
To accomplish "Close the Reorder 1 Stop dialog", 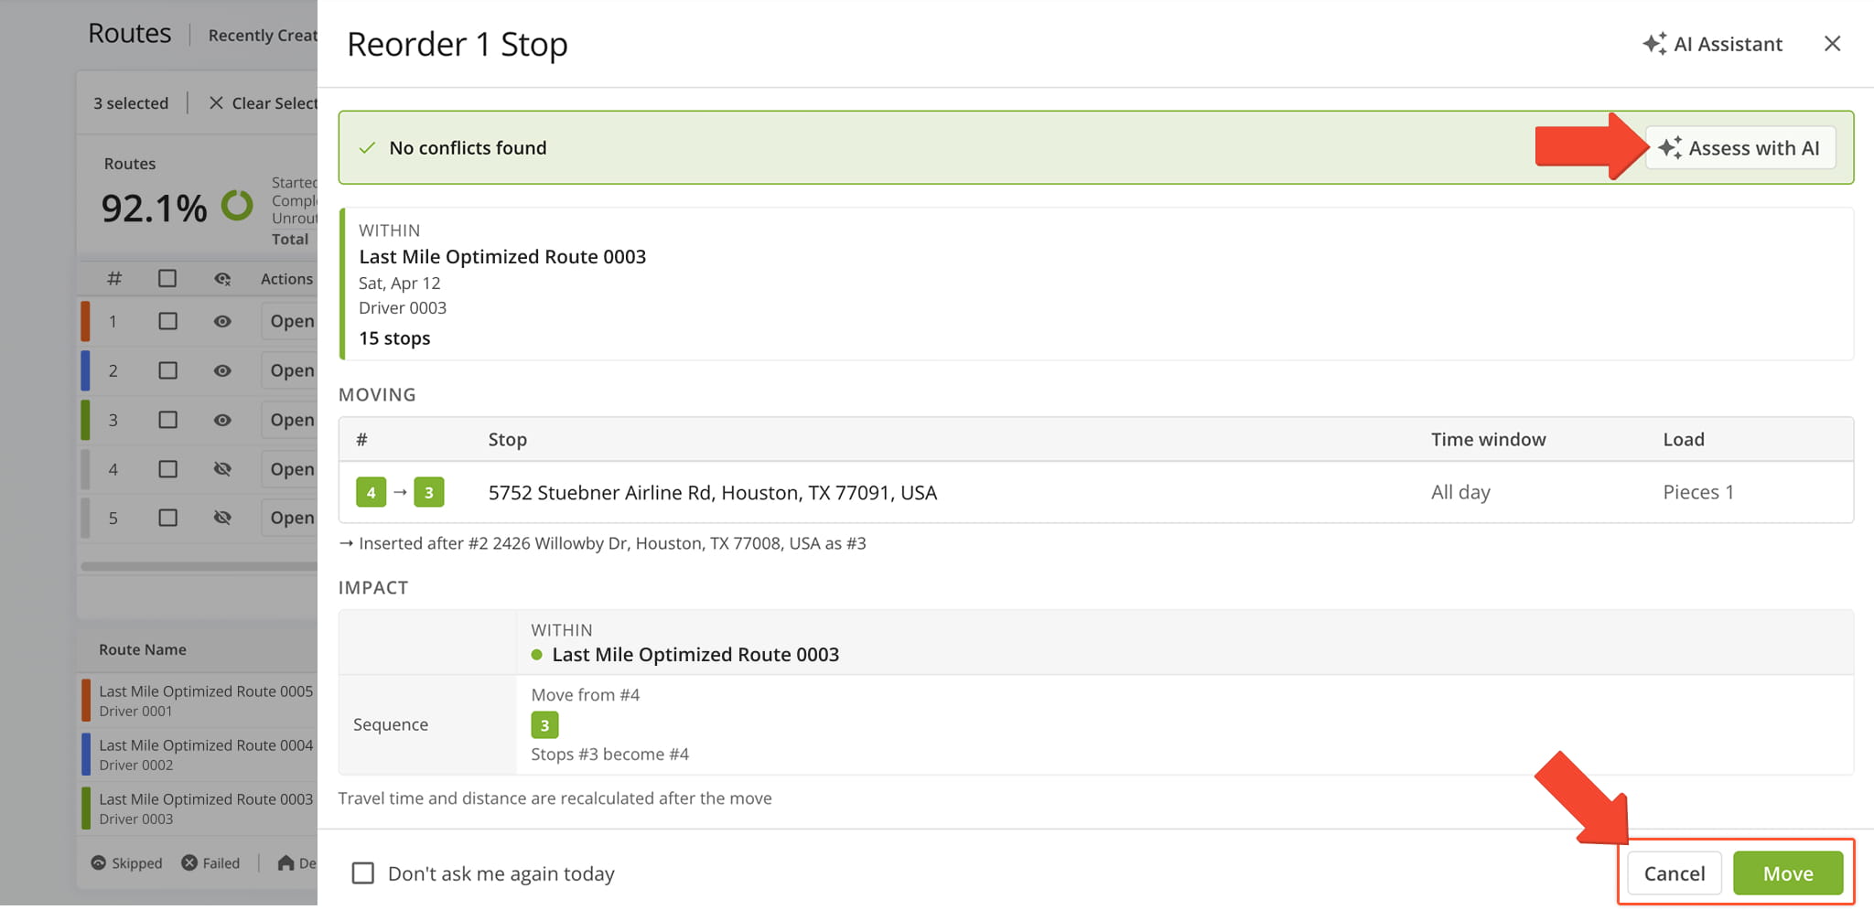I will [x=1832, y=44].
